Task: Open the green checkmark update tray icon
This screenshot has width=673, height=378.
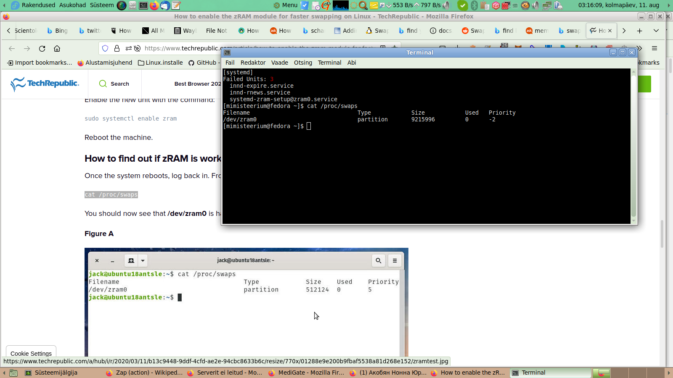Action: pyautogui.click(x=463, y=5)
